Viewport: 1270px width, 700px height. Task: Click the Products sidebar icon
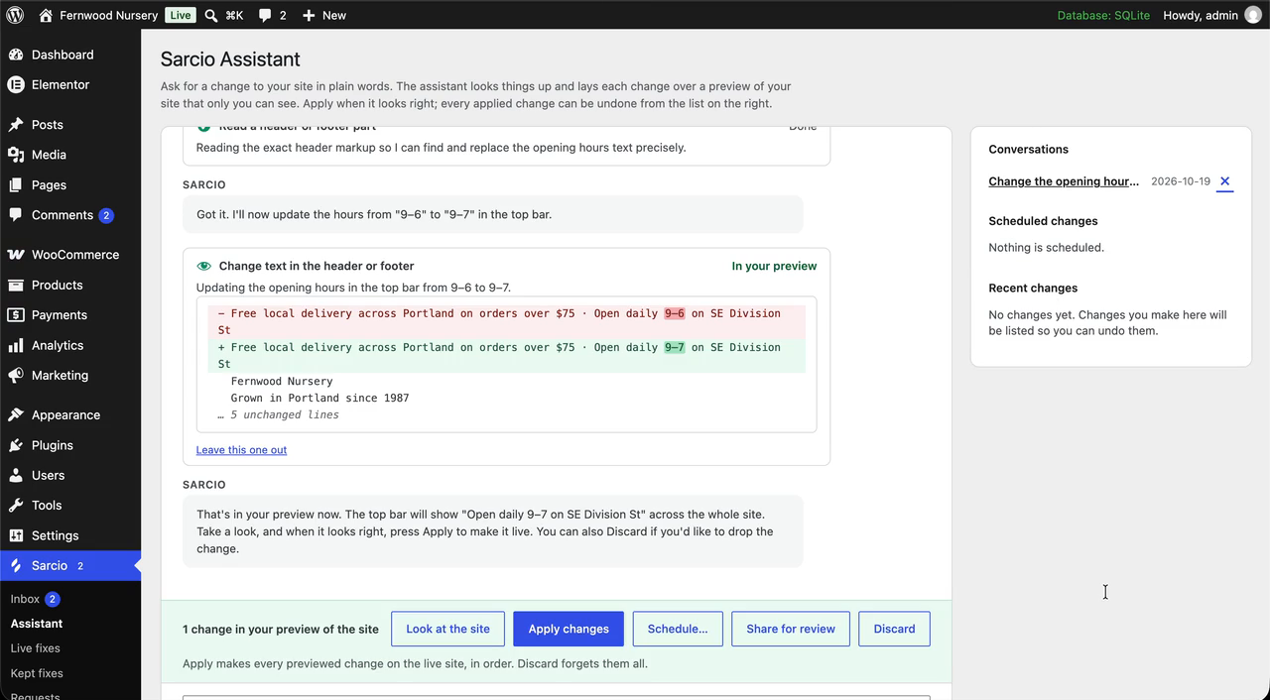click(x=16, y=285)
